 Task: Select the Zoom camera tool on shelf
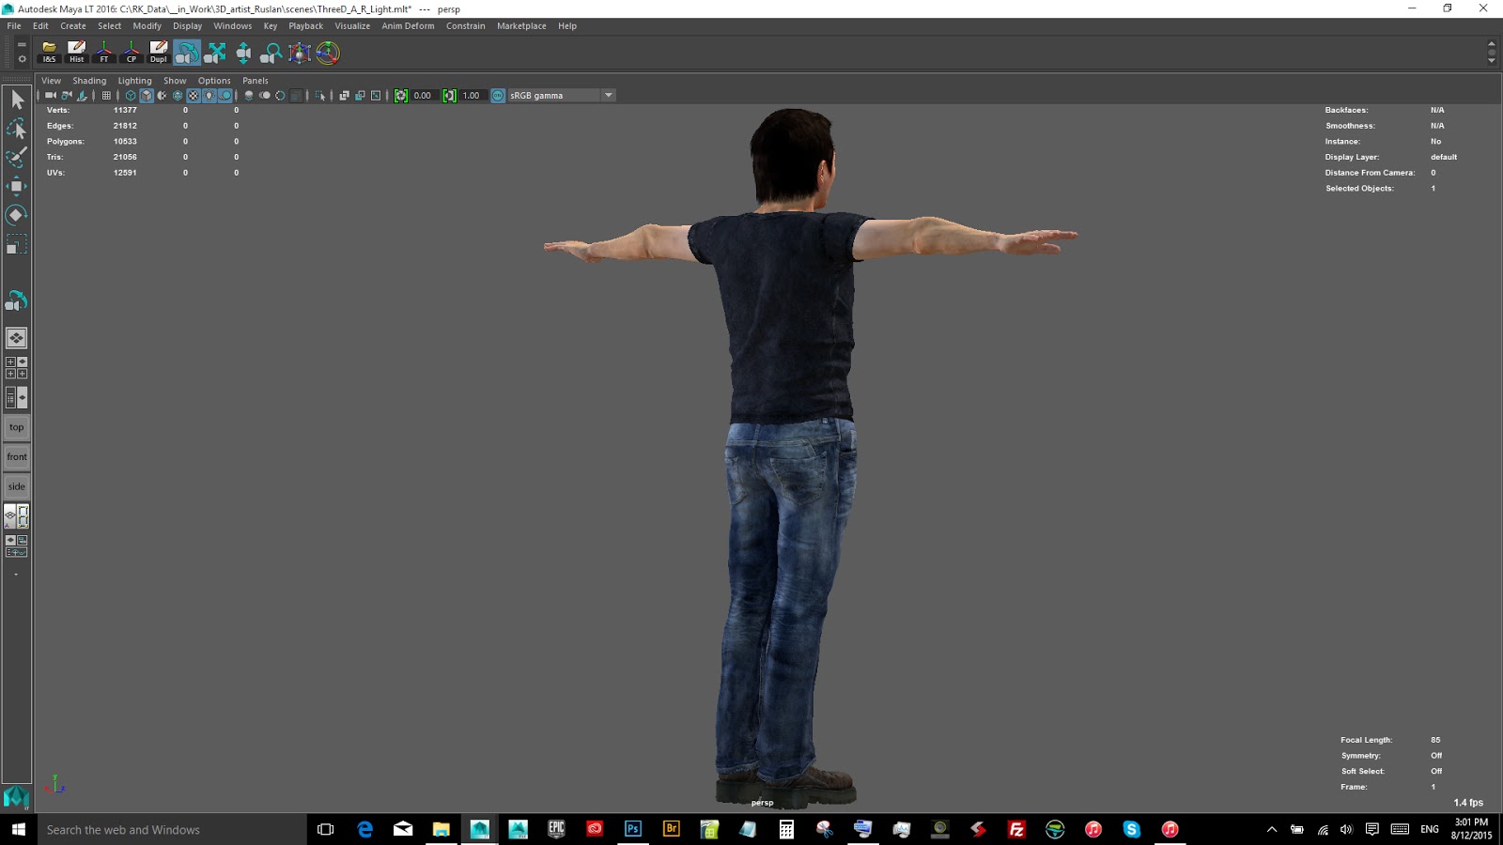click(x=271, y=53)
